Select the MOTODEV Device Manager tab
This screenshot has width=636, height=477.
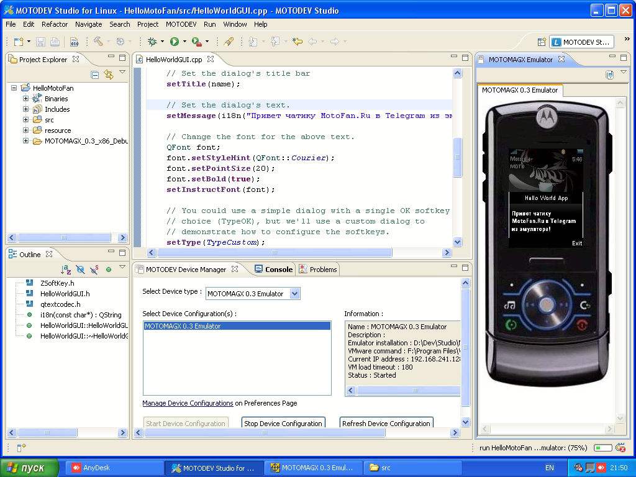(x=186, y=270)
